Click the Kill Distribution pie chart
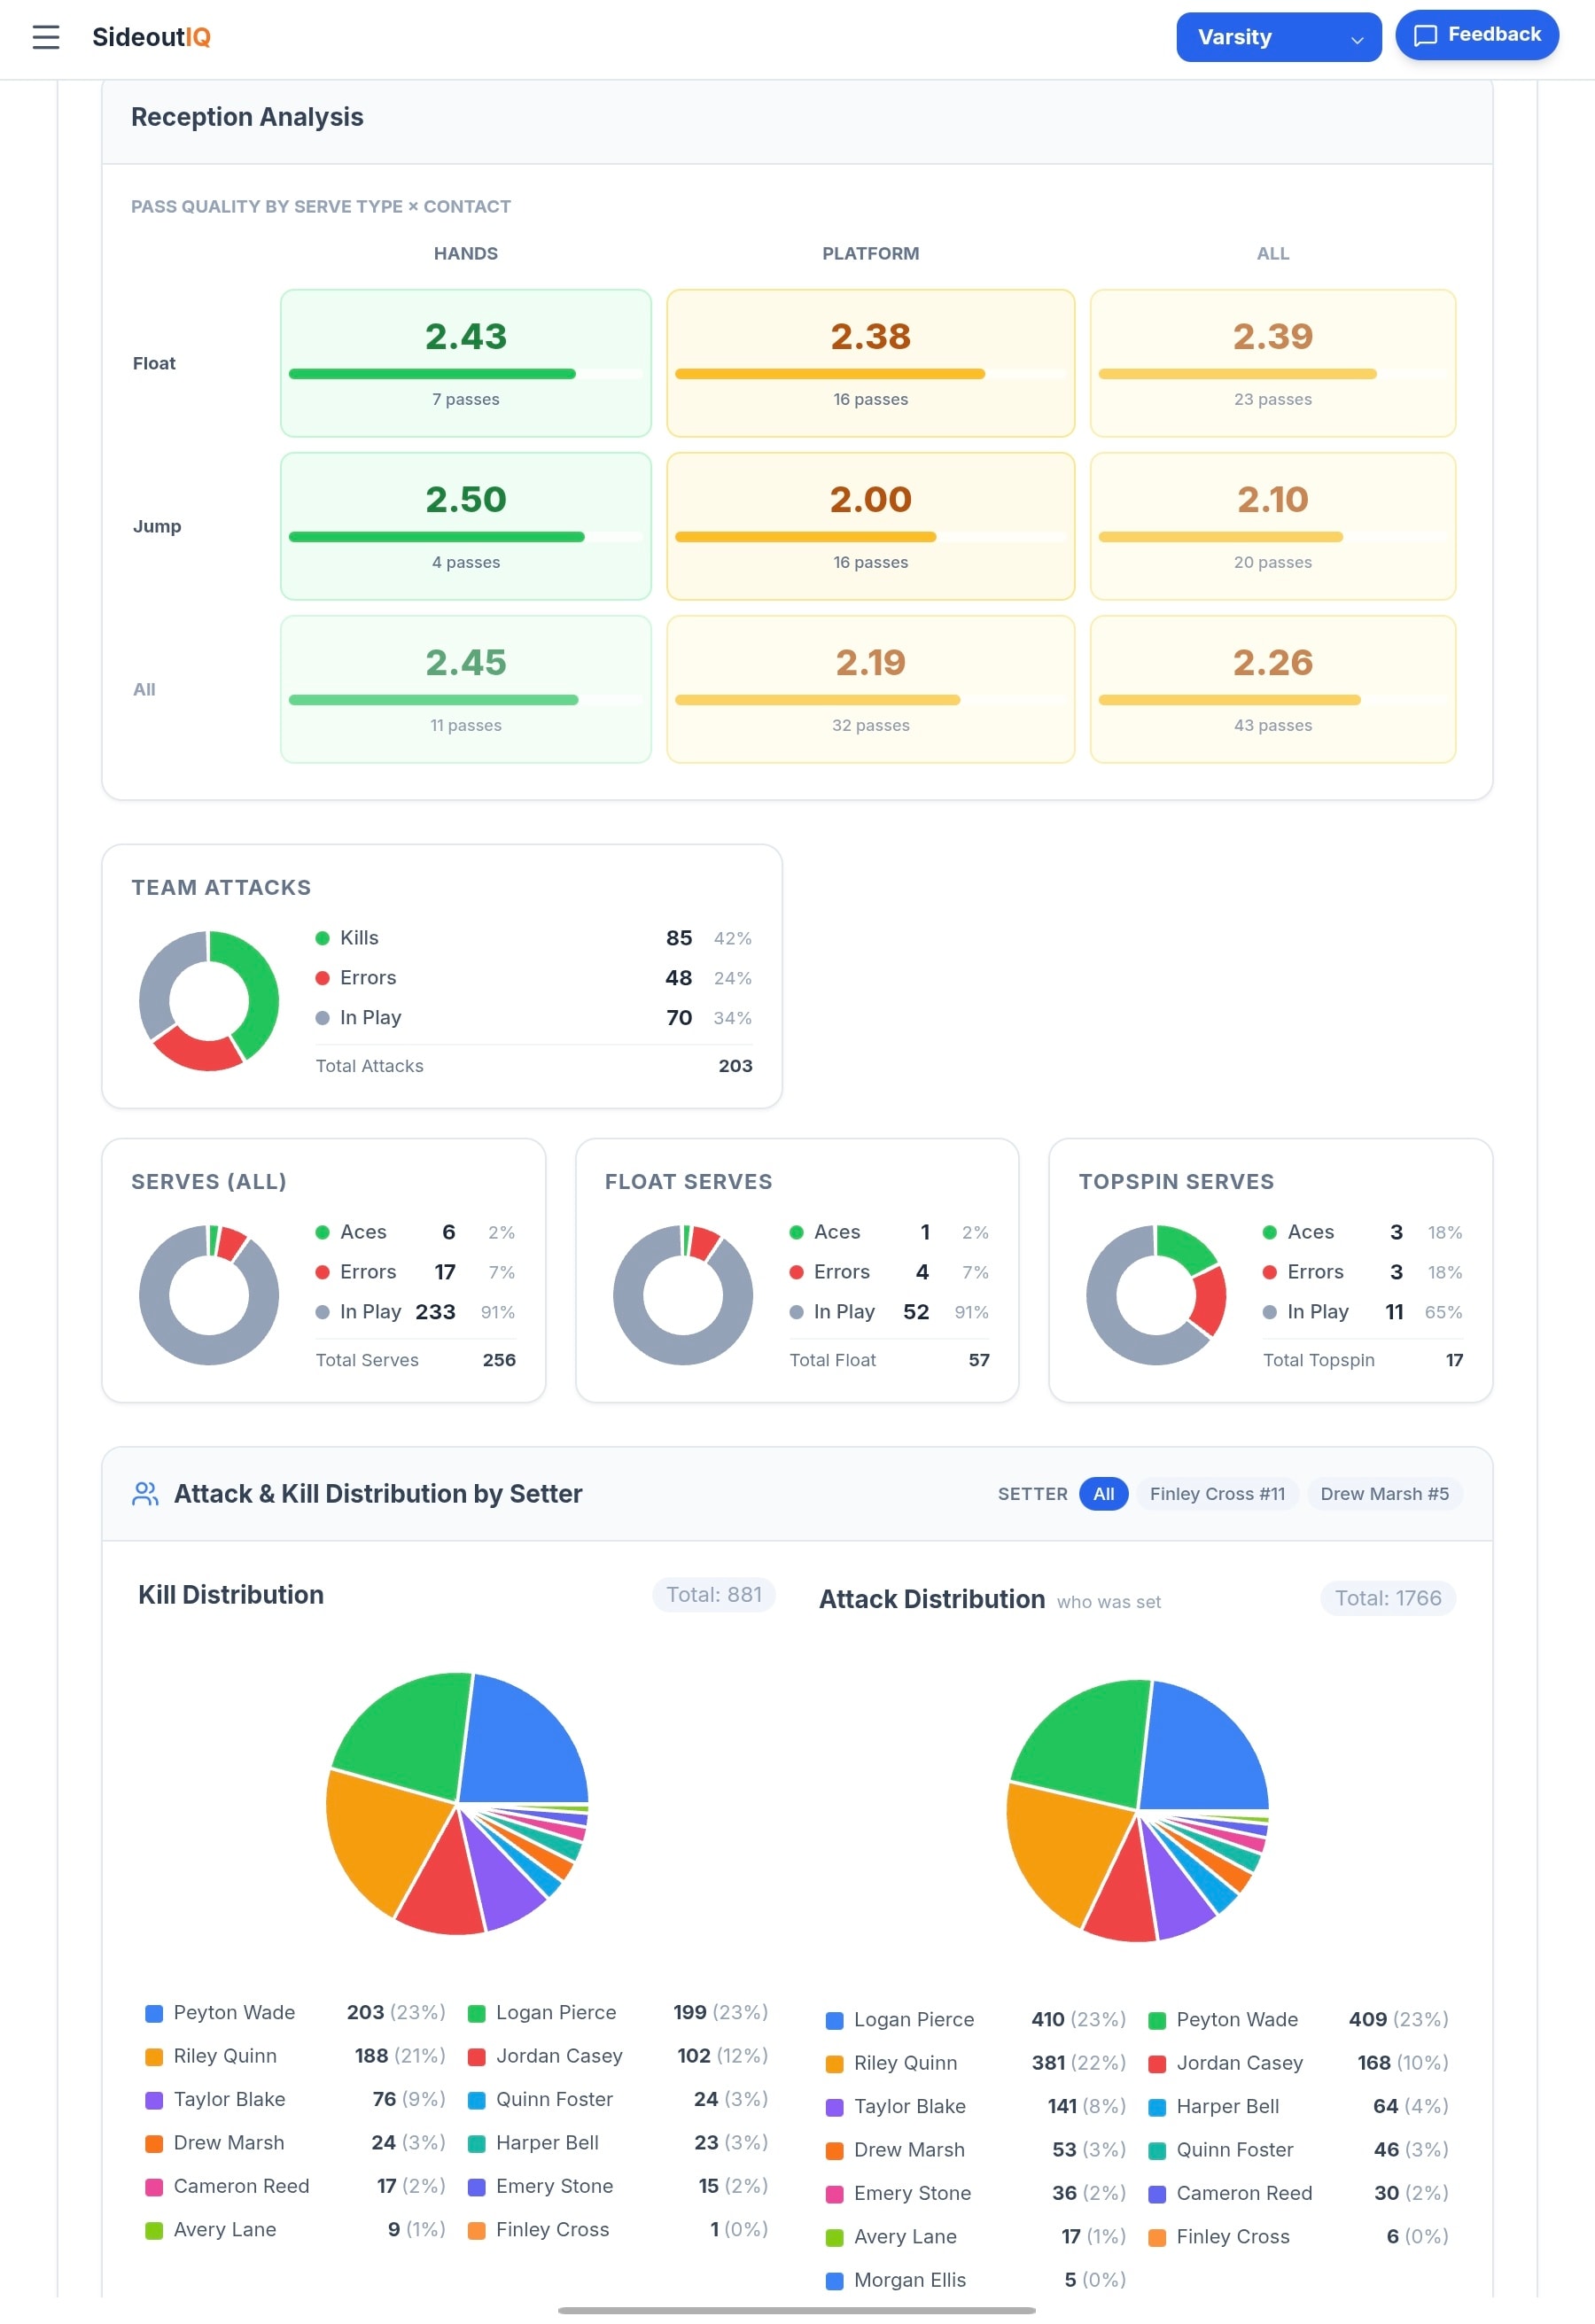Screen dimensions: 1595x2324 click(x=457, y=1803)
